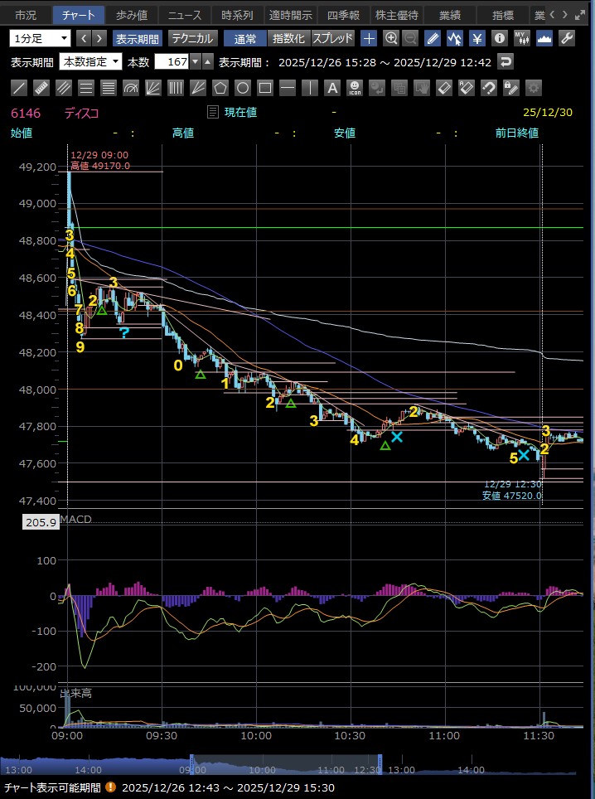Open chart settings with wrench icon

568,38
